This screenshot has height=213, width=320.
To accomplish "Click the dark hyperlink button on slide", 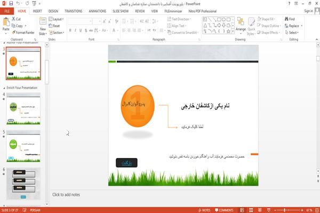I will [126, 163].
